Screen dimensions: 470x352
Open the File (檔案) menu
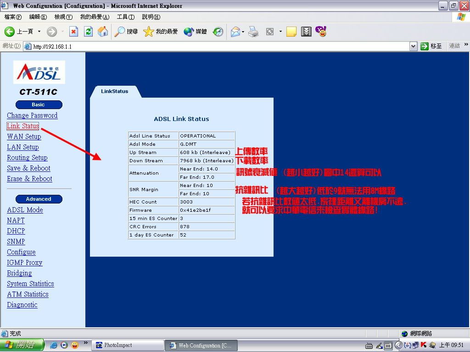click(x=13, y=17)
